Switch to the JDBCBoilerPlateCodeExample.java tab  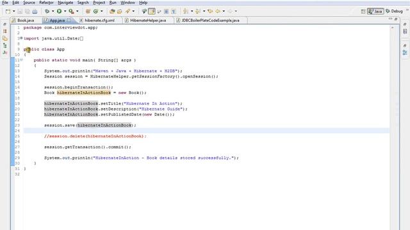(x=211, y=20)
